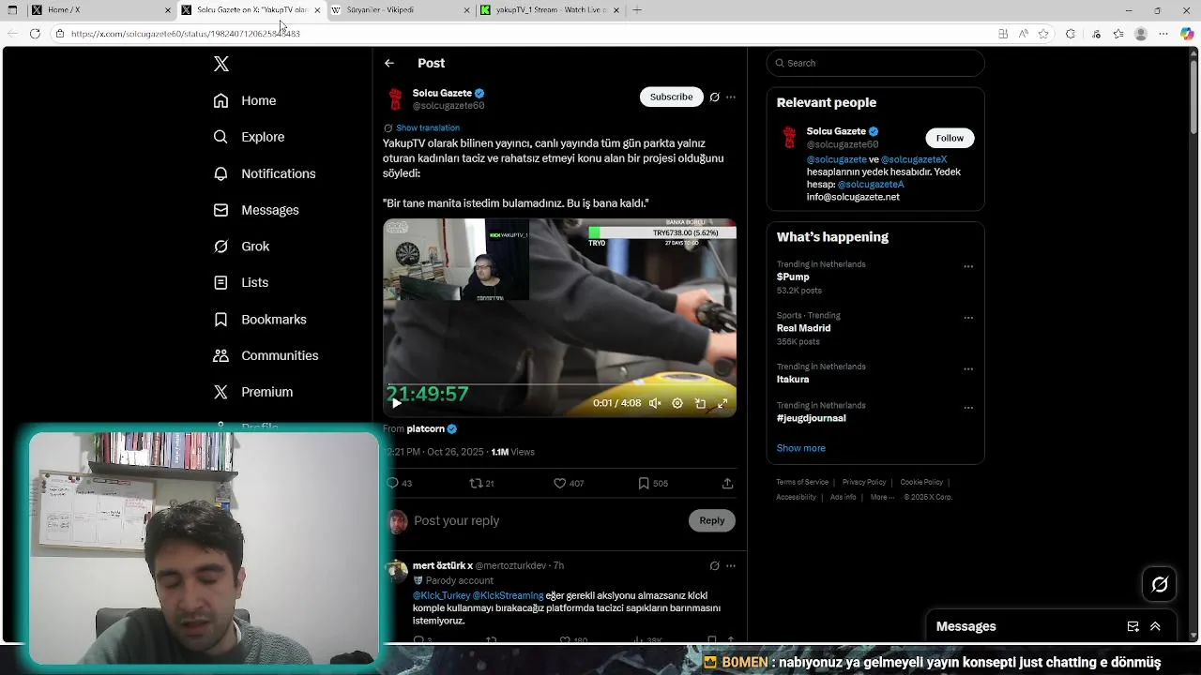1201x675 pixels.
Task: Seek on the video progress bar
Action: pyautogui.click(x=559, y=385)
